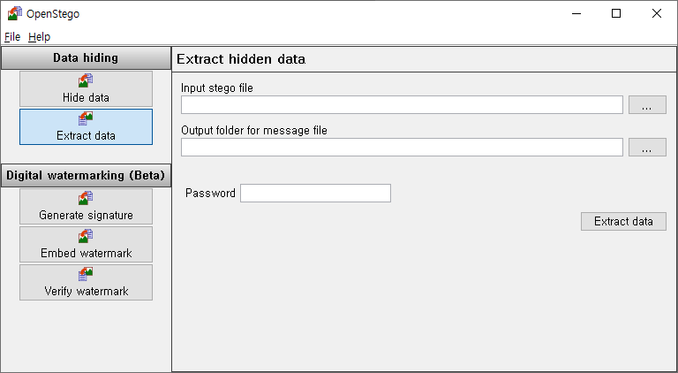Screen dimensions: 678x373
Task: Close the OpenStego window
Action: point(657,13)
